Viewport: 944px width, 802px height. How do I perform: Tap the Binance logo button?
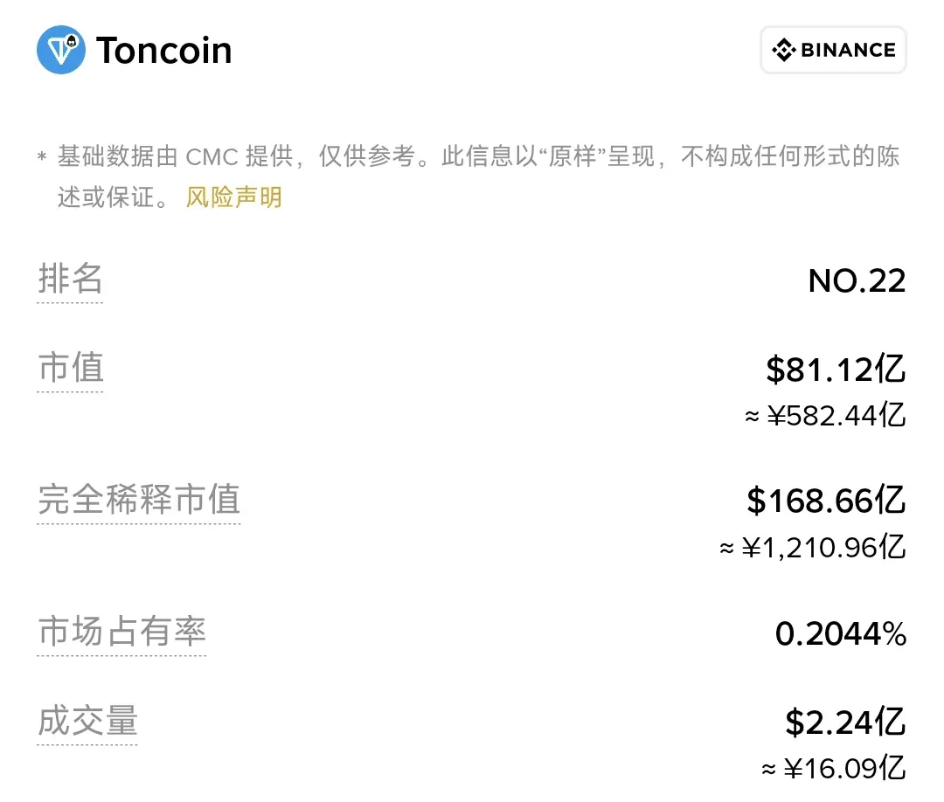tap(833, 49)
